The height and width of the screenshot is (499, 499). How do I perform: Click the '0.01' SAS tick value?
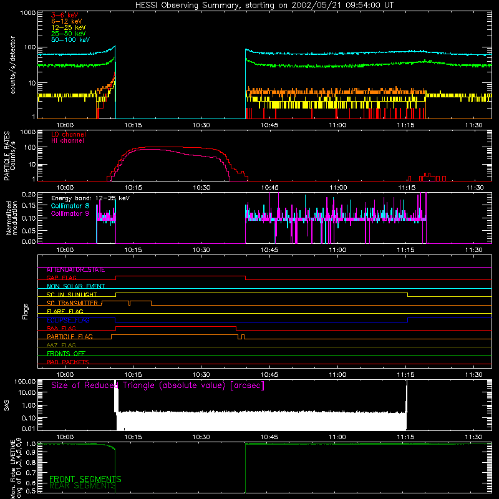point(29,429)
